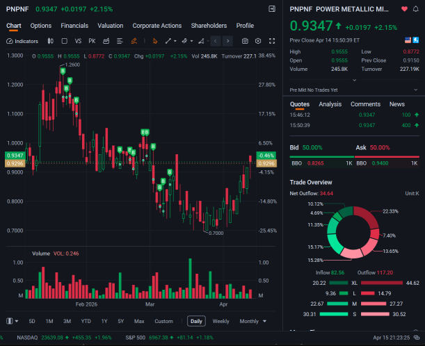Select the Monthly interval
This screenshot has height=346, width=425.
(249, 321)
